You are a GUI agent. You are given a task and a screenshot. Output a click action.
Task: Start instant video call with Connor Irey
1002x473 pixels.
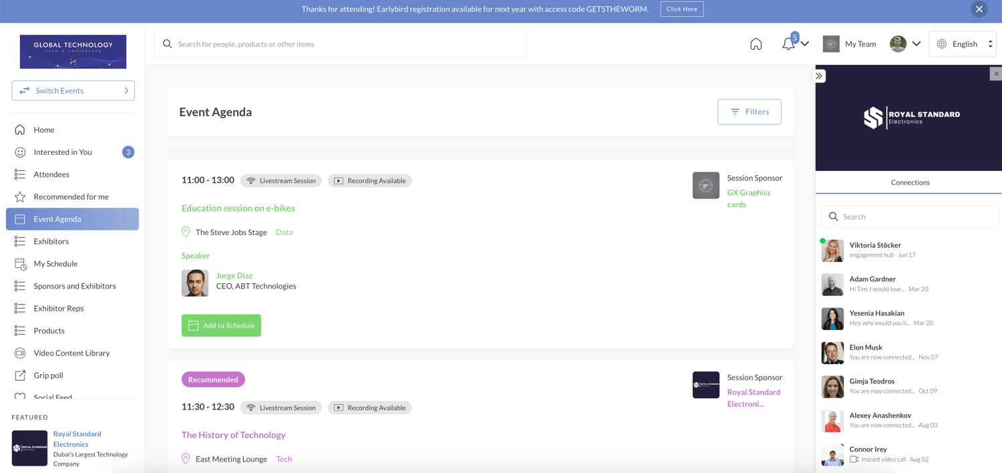853,459
